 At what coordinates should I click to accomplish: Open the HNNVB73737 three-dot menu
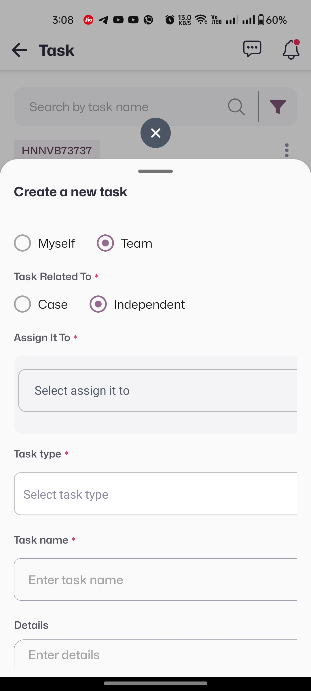(x=287, y=150)
